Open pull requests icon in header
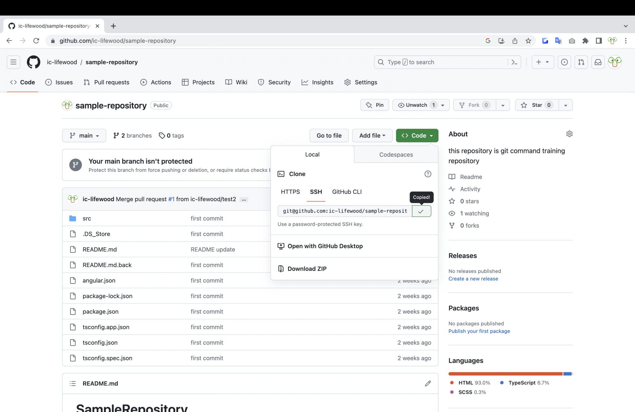 pyautogui.click(x=581, y=62)
